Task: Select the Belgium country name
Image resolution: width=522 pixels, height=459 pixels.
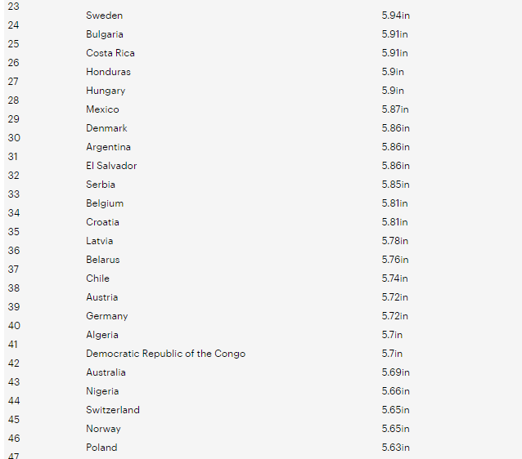Action: click(x=105, y=203)
